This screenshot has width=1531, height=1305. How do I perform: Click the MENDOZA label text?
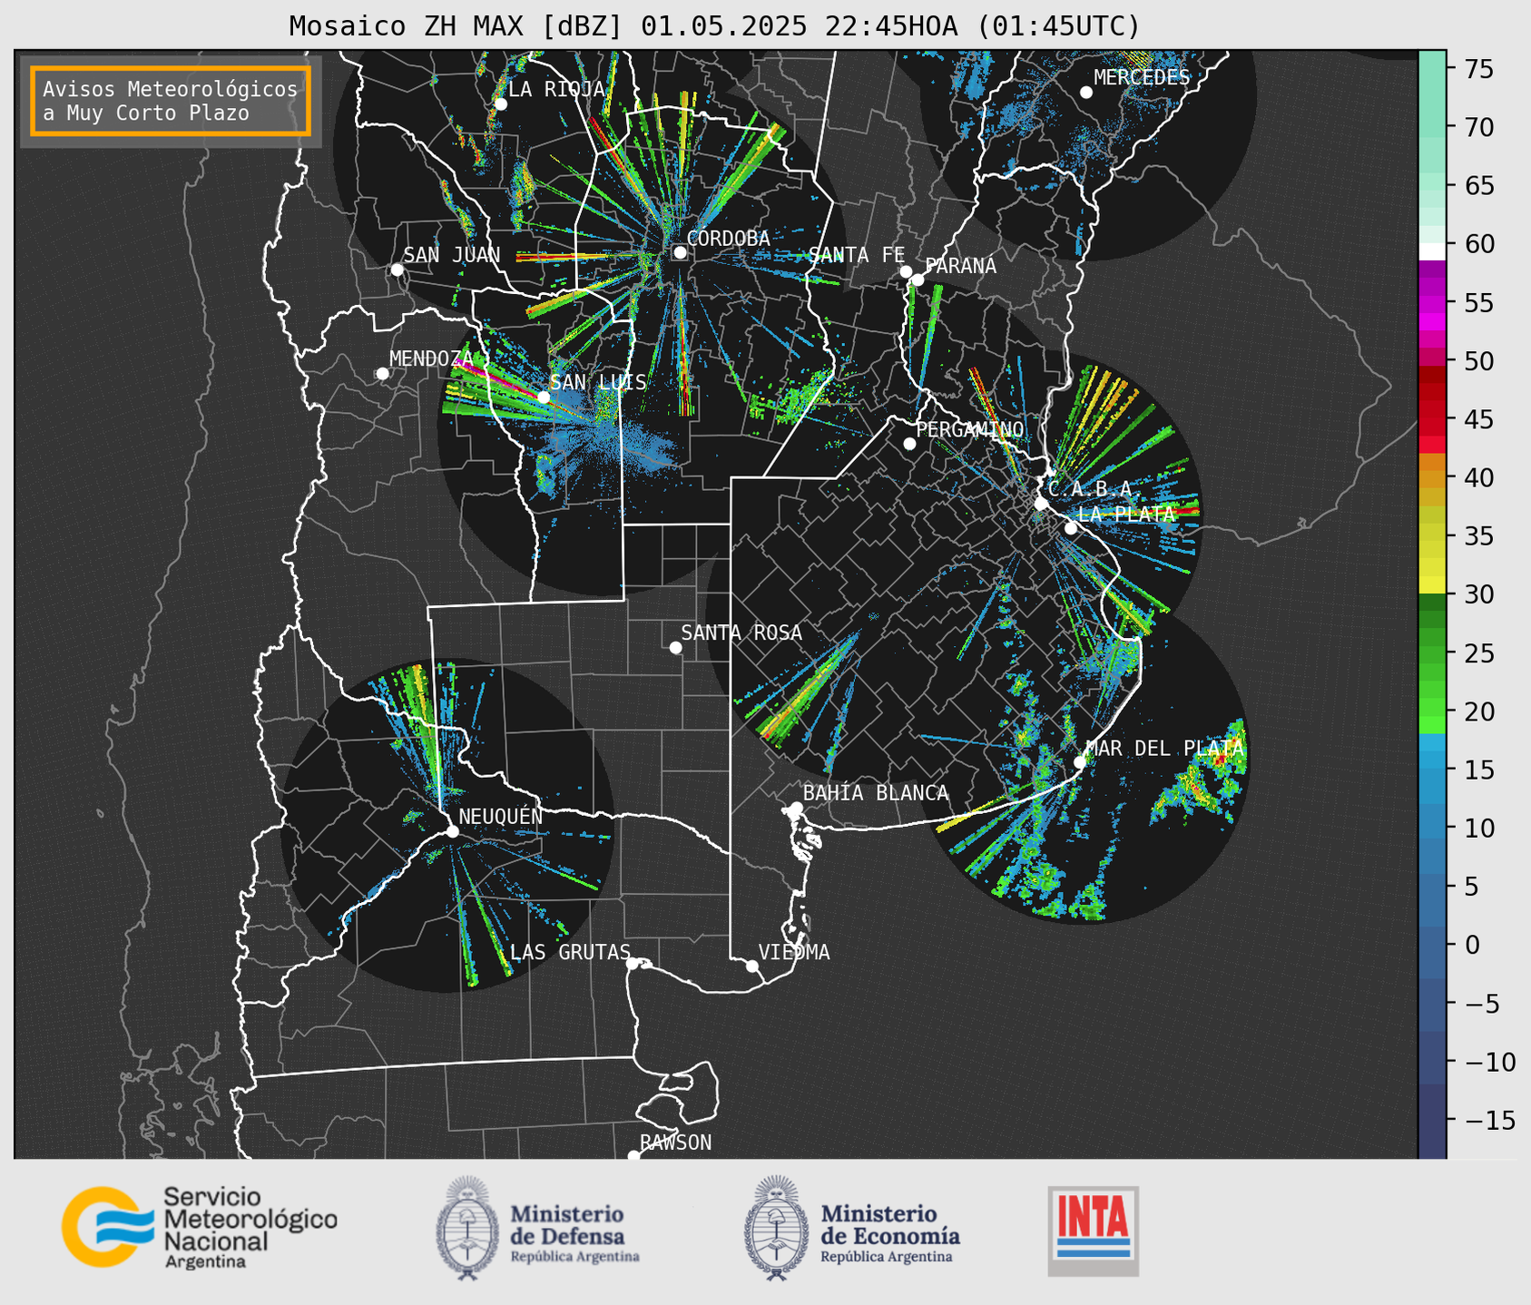coord(431,358)
